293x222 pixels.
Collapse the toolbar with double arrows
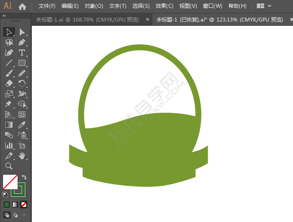pyautogui.click(x=4, y=15)
